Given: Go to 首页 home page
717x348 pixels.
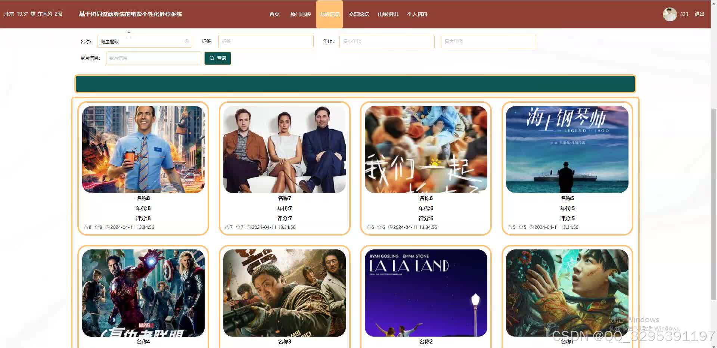Looking at the screenshot, I should (x=274, y=14).
